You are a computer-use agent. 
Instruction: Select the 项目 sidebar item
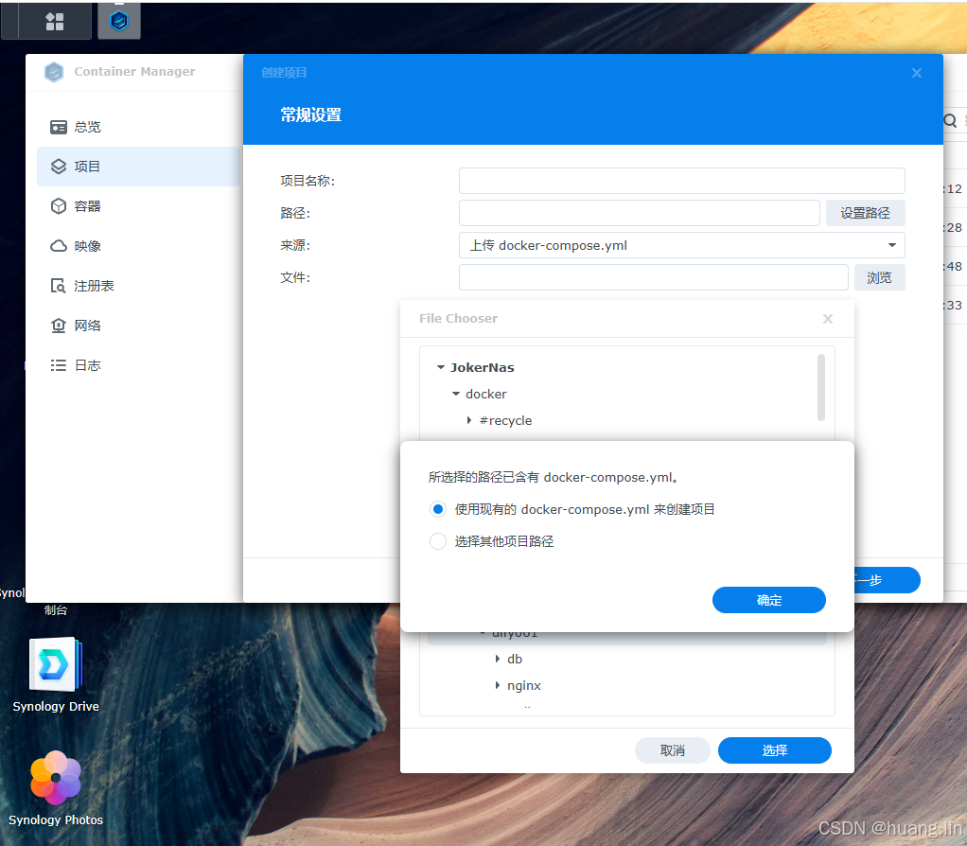138,167
